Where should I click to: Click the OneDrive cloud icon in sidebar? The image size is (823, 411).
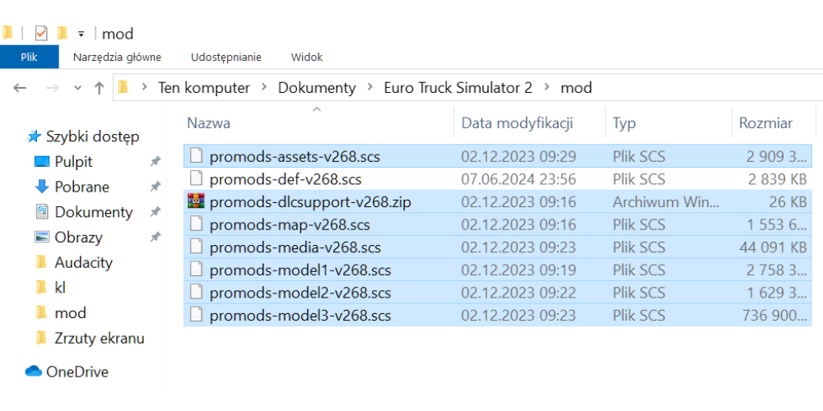pos(34,372)
